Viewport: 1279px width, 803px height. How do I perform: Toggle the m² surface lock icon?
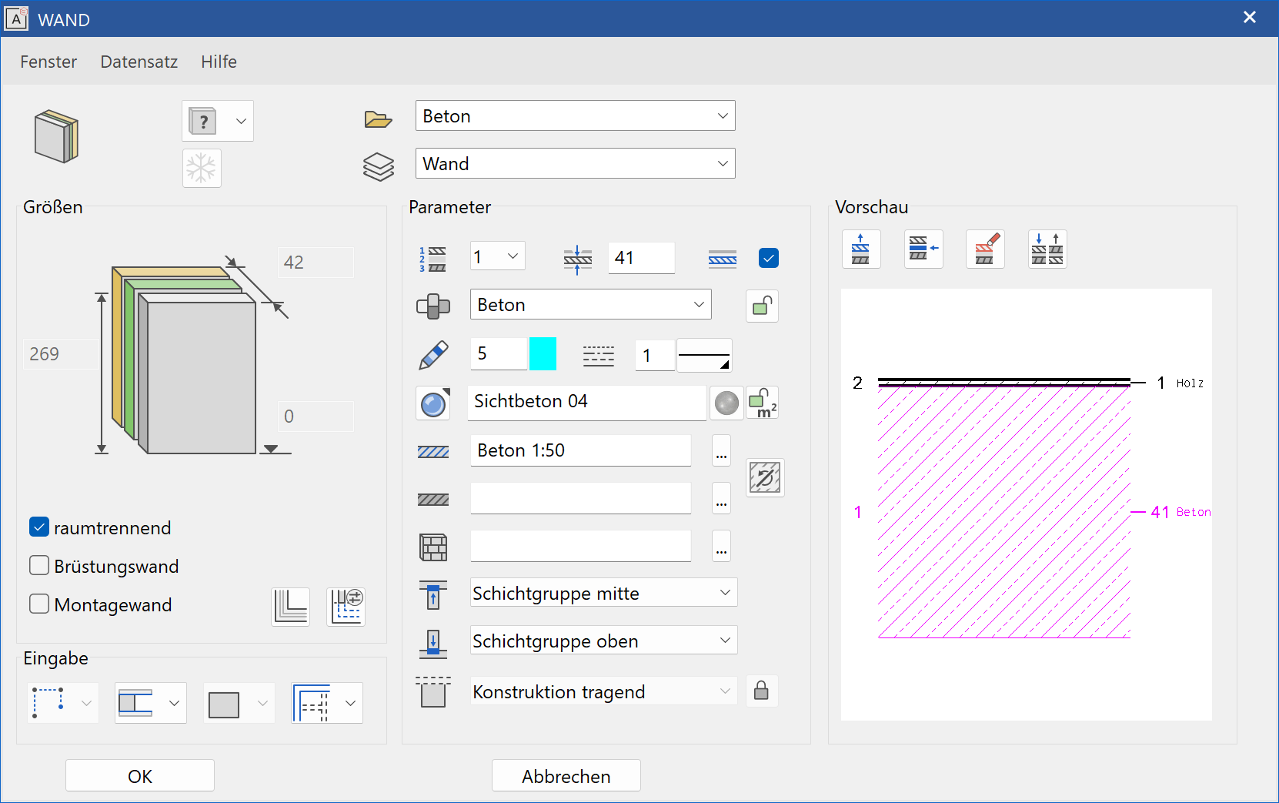point(763,403)
